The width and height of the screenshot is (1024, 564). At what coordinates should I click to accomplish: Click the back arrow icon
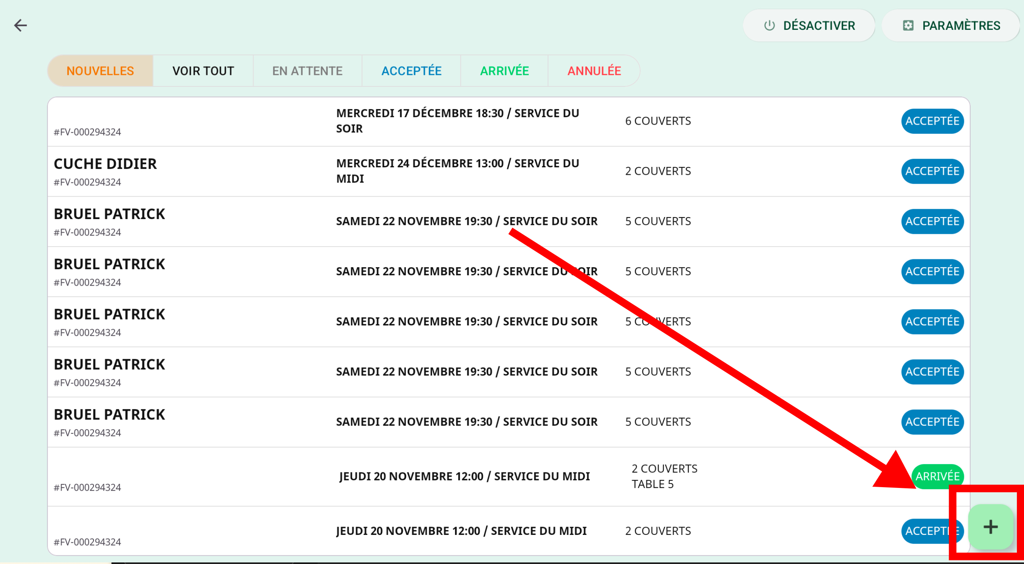(20, 25)
